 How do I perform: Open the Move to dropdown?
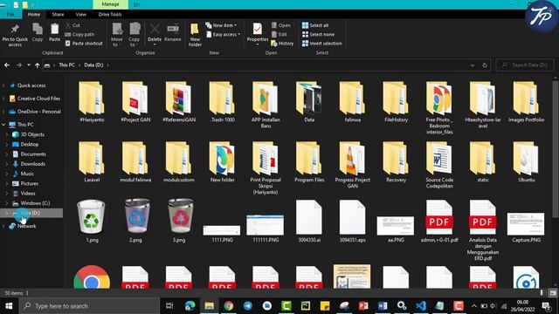pos(116,35)
